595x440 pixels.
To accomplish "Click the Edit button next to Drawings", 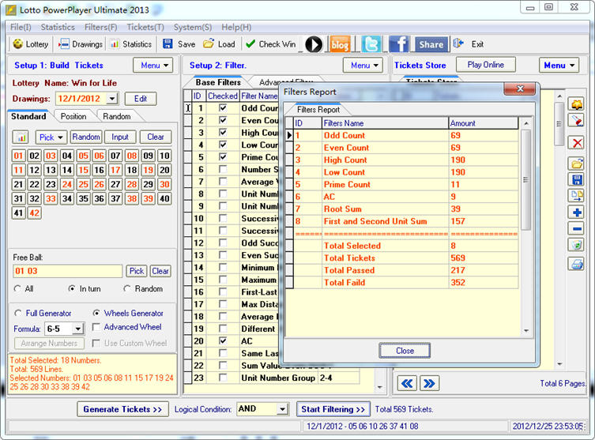I will (141, 99).
